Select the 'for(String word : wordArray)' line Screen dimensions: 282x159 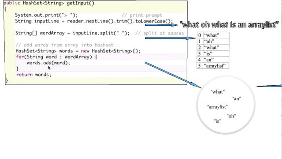(x=57, y=57)
